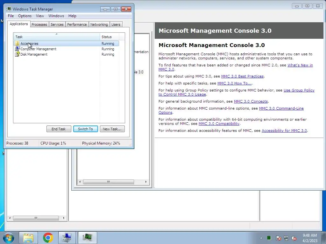
Task: Switch to the Networking tab
Action: pos(99,24)
